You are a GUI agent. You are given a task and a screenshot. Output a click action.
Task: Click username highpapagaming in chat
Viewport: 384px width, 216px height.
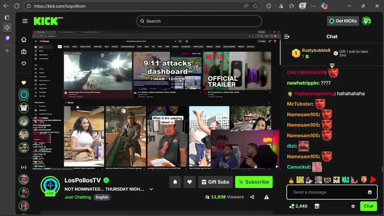314,94
